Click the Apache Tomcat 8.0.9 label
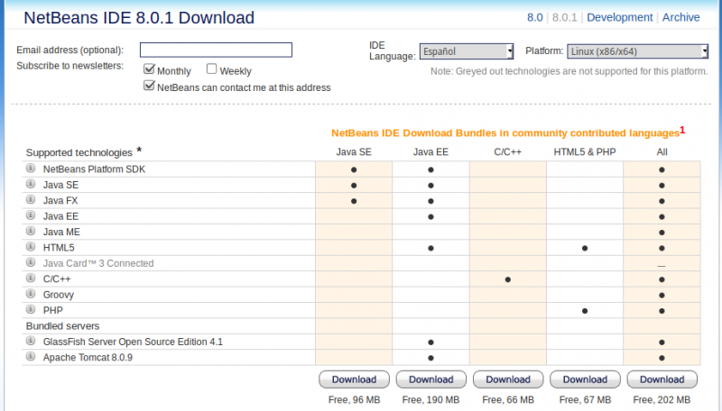Viewport: 722px width, 411px height. click(x=88, y=358)
